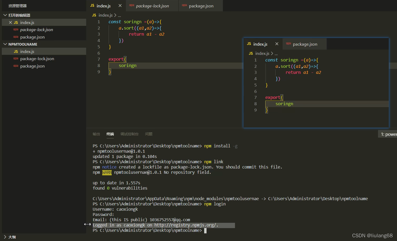Click the 资源管理器 explorer title
Screen dimensions: 397x241
pyautogui.click(x=17, y=6)
